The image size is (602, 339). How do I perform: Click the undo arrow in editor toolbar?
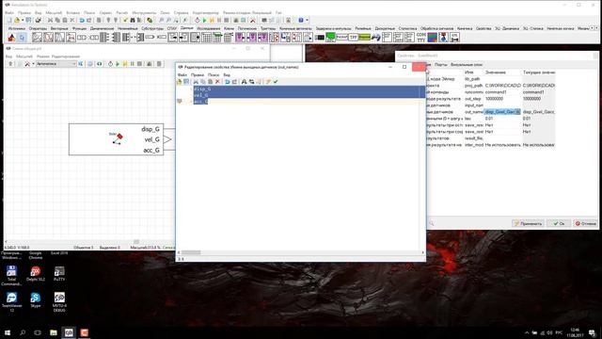228,82
